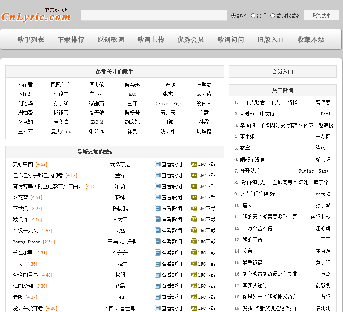Screen dimensions: 343x312
Task: Click the LRC download icon for Young Dream
Action: point(194,241)
